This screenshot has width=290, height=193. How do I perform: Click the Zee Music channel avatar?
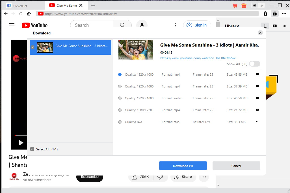click(x=14, y=177)
